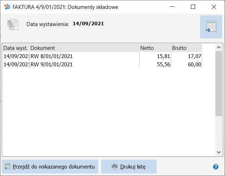Click the go-to-document icon button top right

coord(211,27)
